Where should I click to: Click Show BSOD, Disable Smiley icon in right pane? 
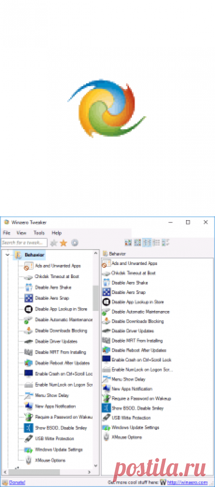tap(106, 408)
